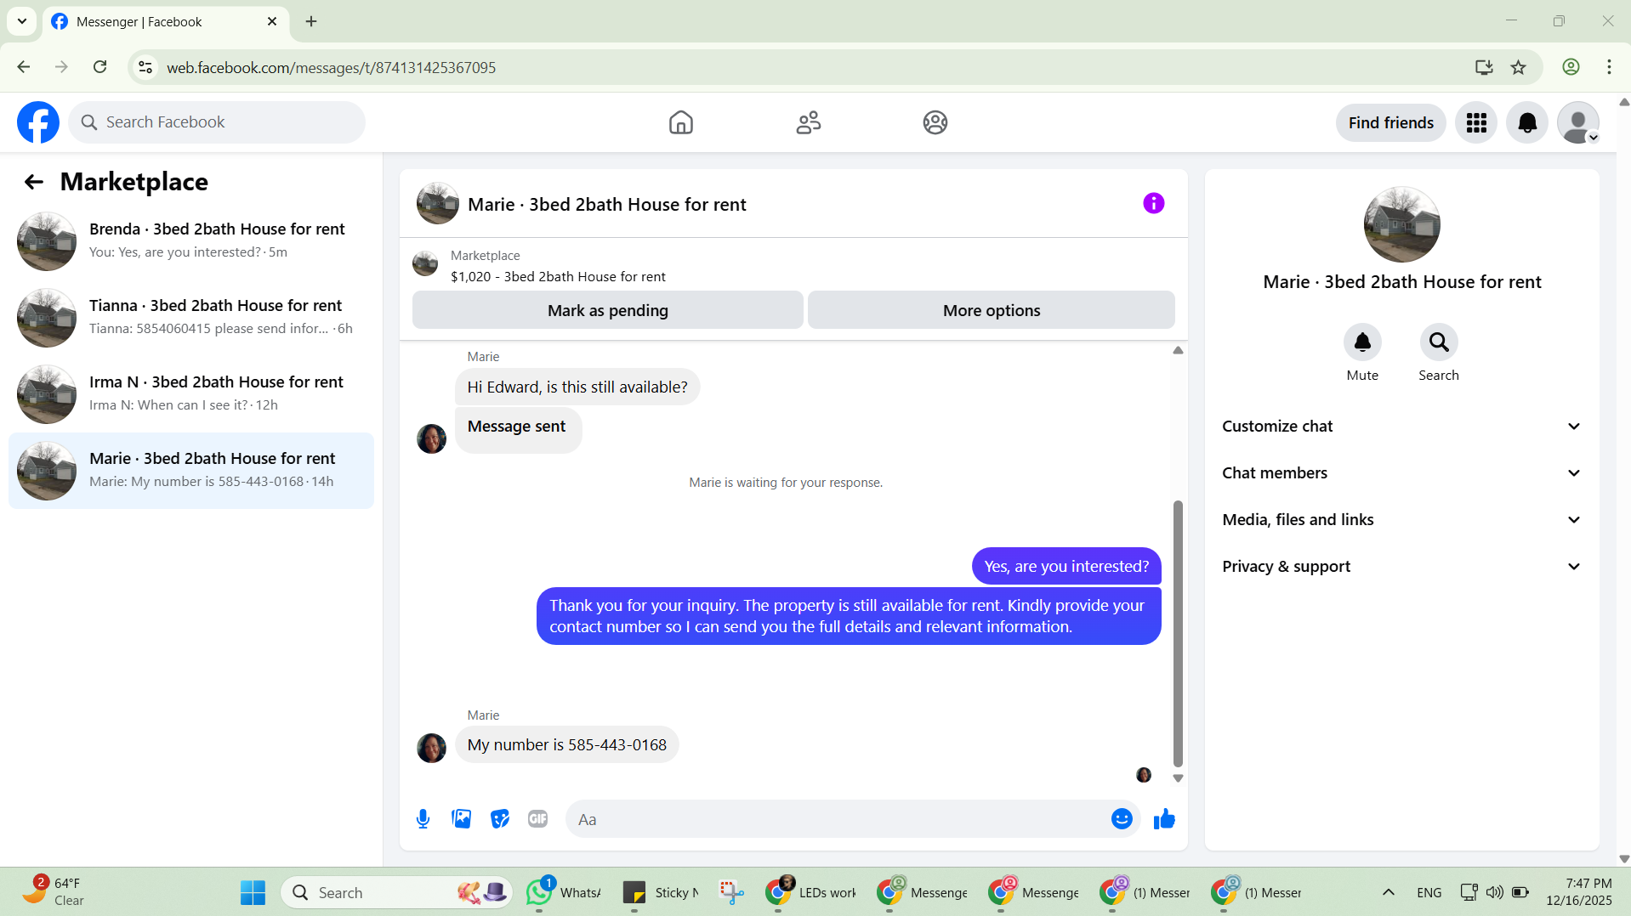Bookmark this page with star
The height and width of the screenshot is (916, 1631).
tap(1518, 67)
